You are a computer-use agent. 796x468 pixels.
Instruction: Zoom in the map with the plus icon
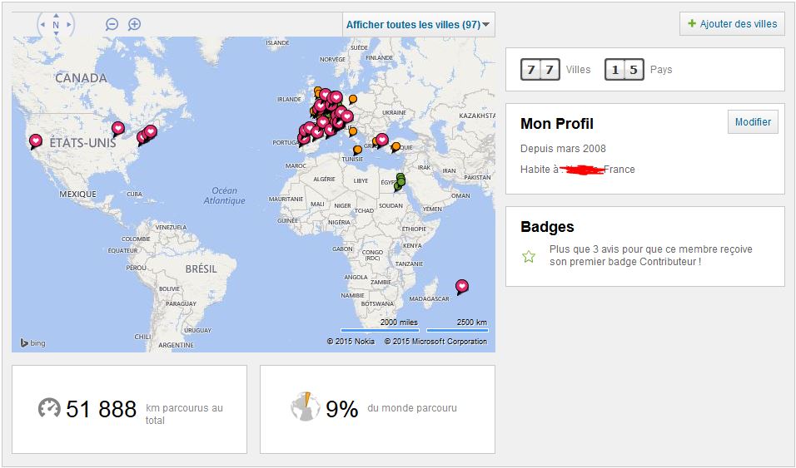[x=134, y=24]
